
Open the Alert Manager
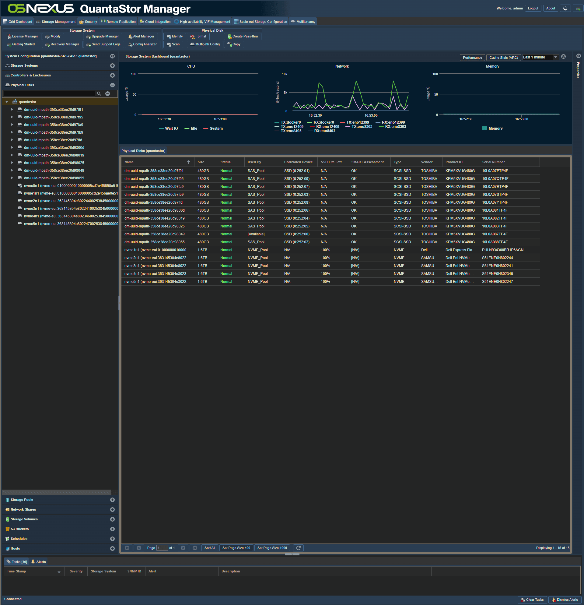coord(141,37)
